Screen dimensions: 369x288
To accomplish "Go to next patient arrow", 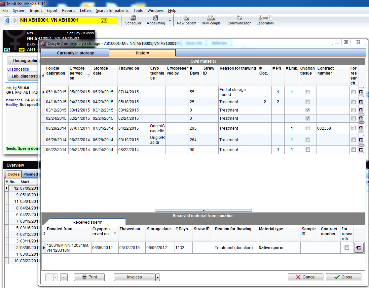I will 15,20.
